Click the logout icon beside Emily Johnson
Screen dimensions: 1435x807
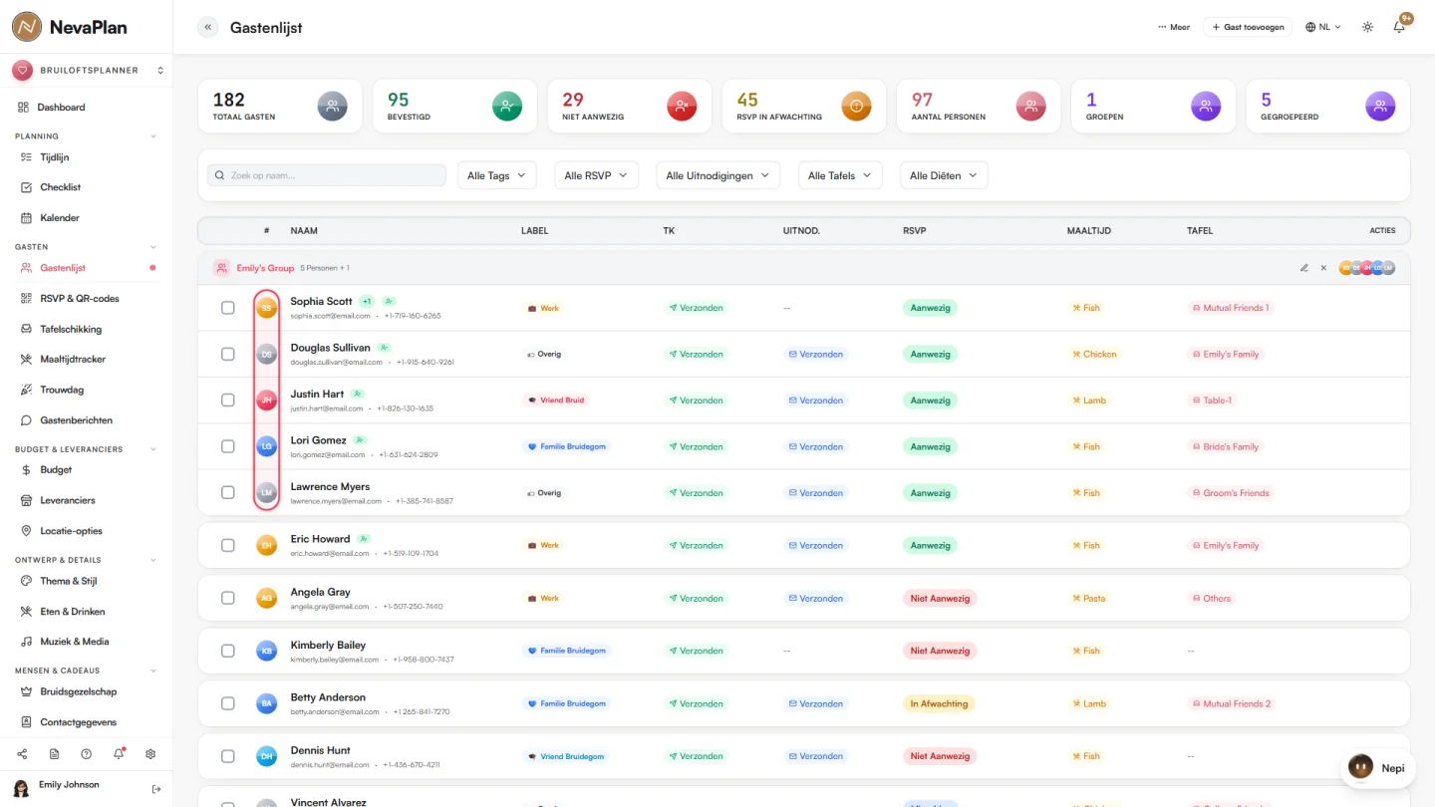156,789
